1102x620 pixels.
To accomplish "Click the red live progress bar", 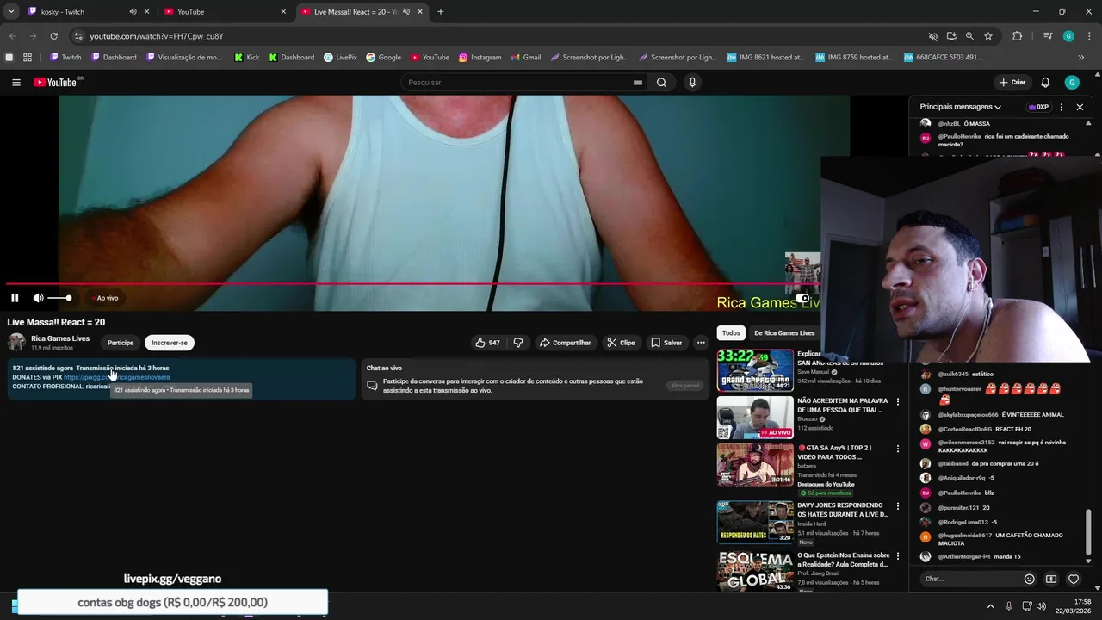I will coord(412,283).
